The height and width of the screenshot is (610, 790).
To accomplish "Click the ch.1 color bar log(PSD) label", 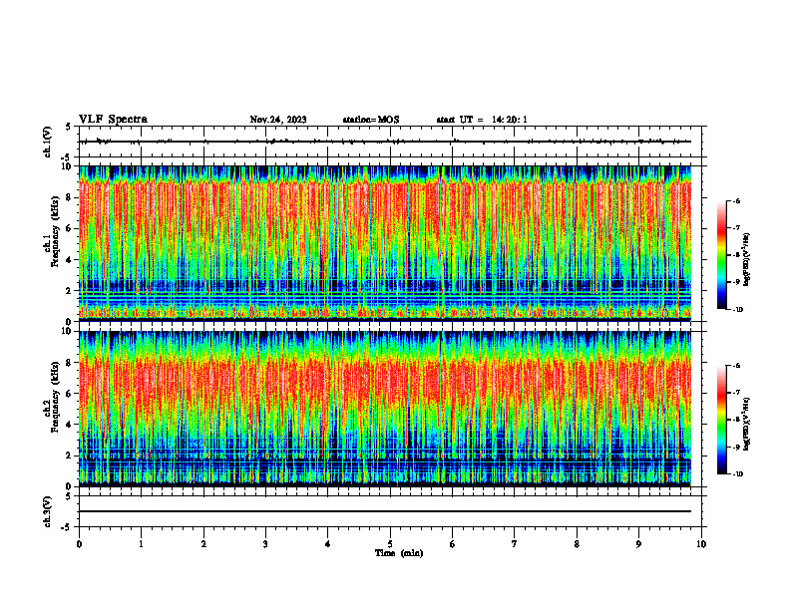I will [747, 259].
